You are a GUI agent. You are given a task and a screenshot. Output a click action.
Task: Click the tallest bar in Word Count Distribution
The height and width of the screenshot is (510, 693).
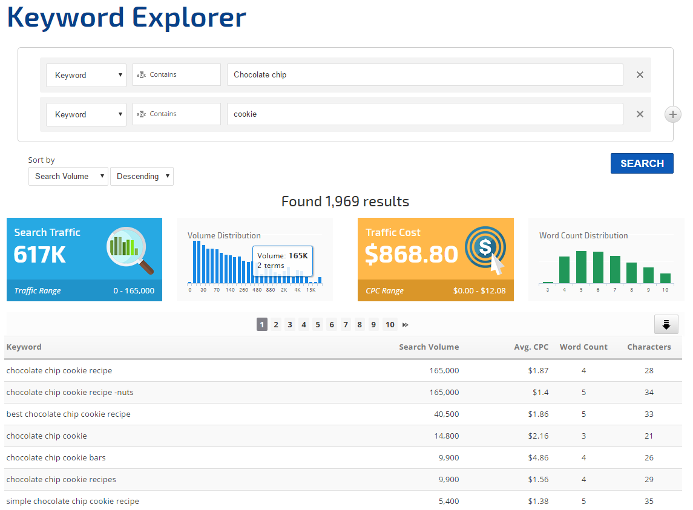coord(581,267)
